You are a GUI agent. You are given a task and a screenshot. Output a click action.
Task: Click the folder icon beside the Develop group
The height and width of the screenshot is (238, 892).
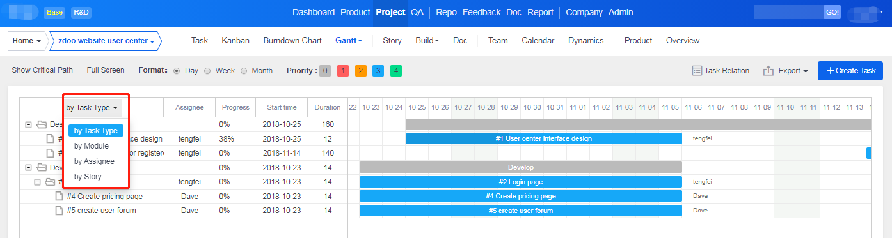click(x=42, y=167)
